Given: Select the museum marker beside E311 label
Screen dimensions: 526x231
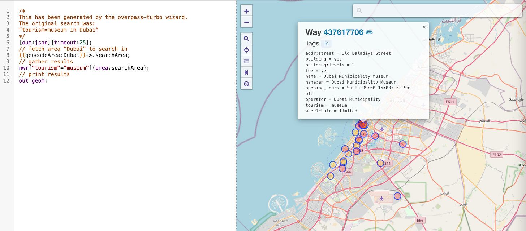Looking at the screenshot, I should coord(380,163).
